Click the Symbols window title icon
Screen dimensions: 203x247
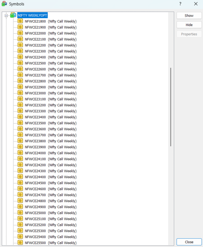tap(4, 4)
